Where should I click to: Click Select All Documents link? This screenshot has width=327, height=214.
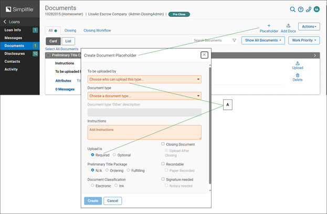[x=62, y=49]
